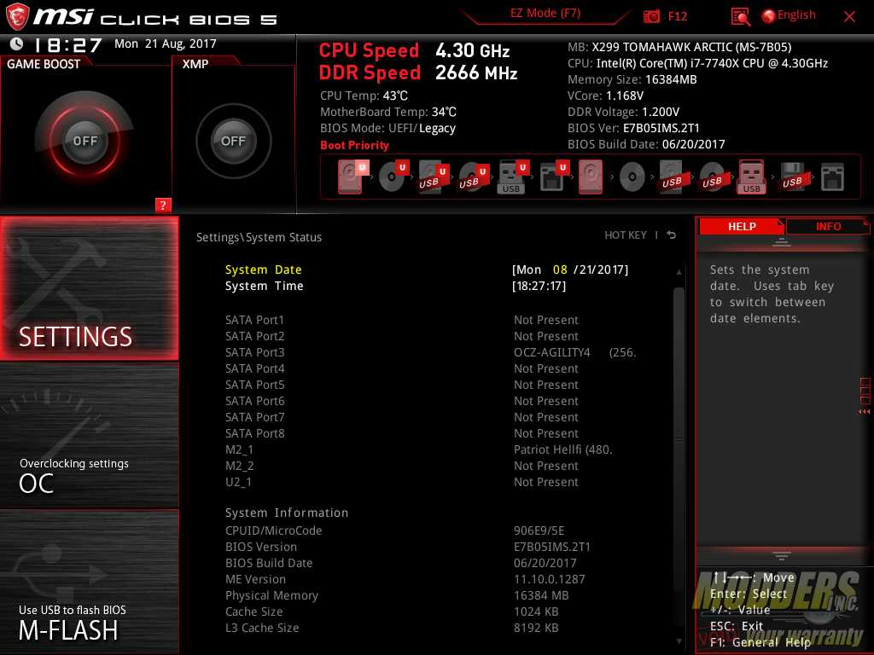Viewport: 874px width, 655px height.
Task: Select the UEFI USB CD/DVD boot icon
Action: tap(473, 177)
